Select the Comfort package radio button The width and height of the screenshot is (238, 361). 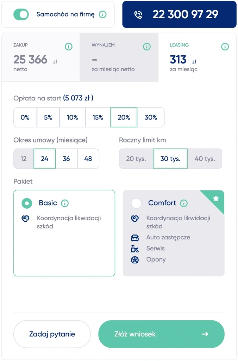[x=136, y=203]
